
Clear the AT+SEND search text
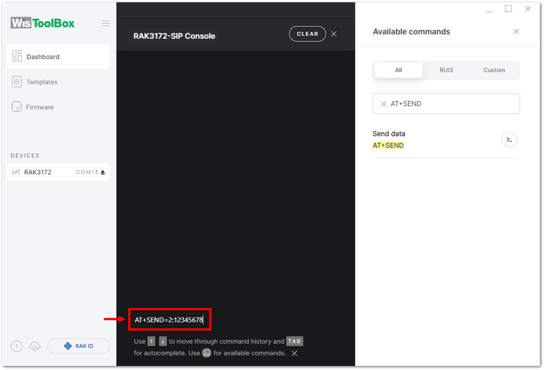384,104
